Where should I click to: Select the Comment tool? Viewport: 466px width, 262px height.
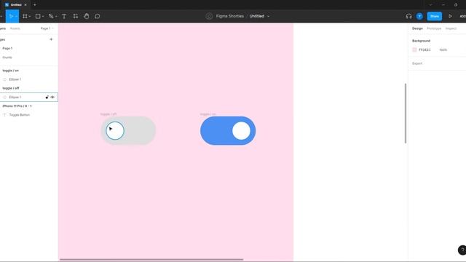[x=97, y=16]
